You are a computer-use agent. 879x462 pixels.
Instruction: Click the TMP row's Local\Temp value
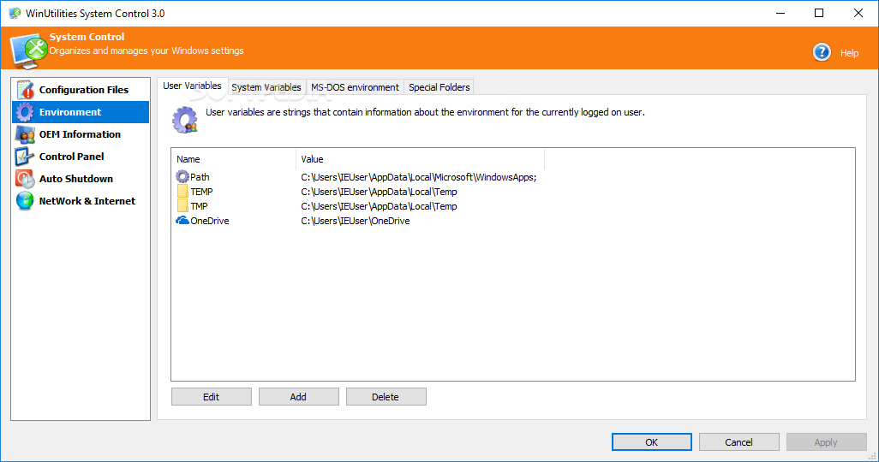coord(379,206)
